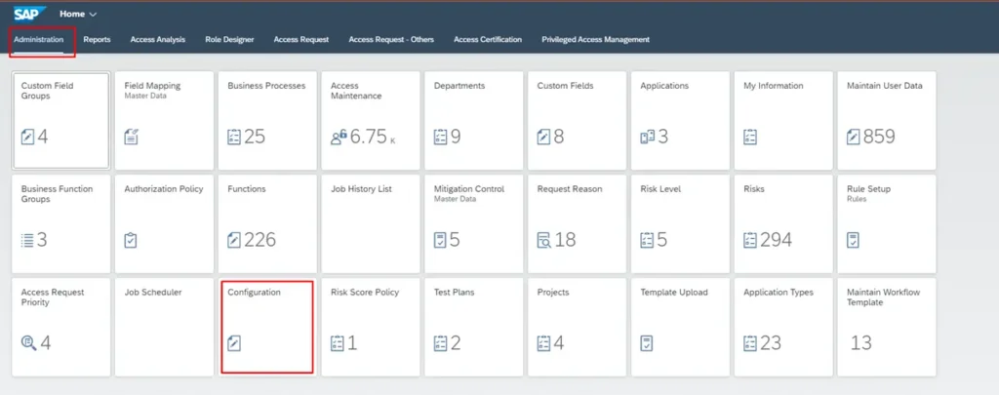999x395 pixels.
Task: Click the Request Reason search icon
Action: point(544,240)
